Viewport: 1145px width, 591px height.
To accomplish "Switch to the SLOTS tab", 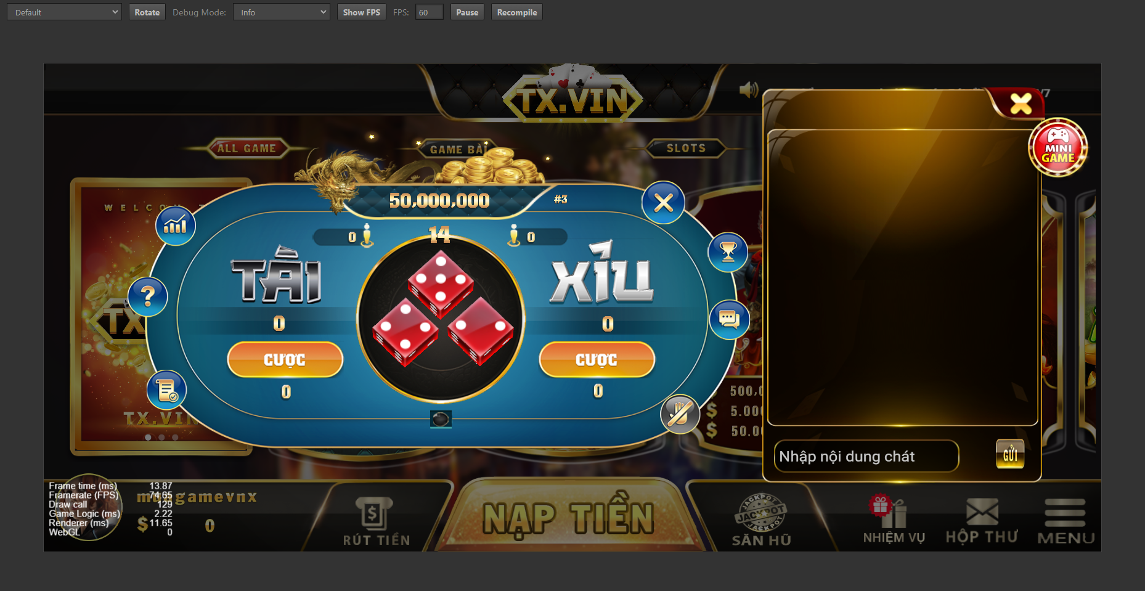I will 686,148.
